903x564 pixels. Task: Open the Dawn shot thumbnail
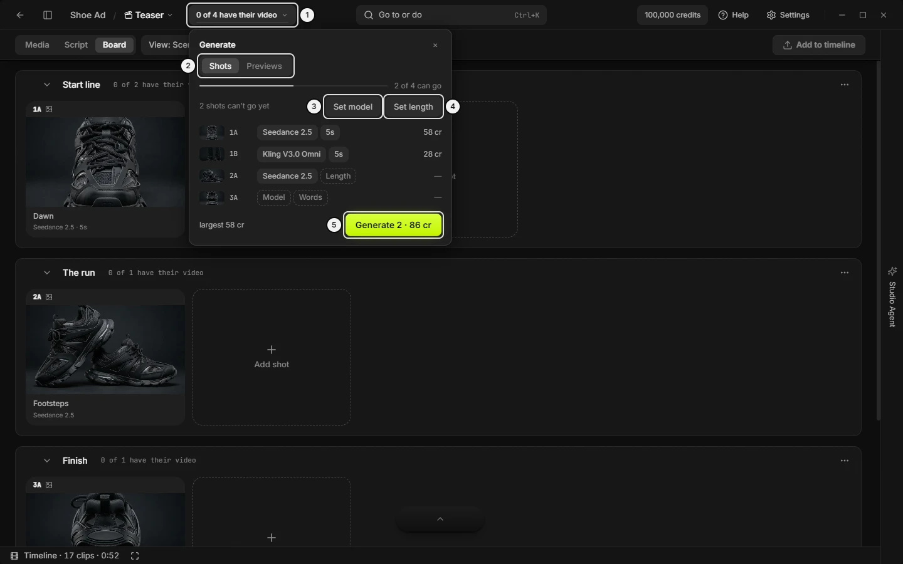(105, 162)
